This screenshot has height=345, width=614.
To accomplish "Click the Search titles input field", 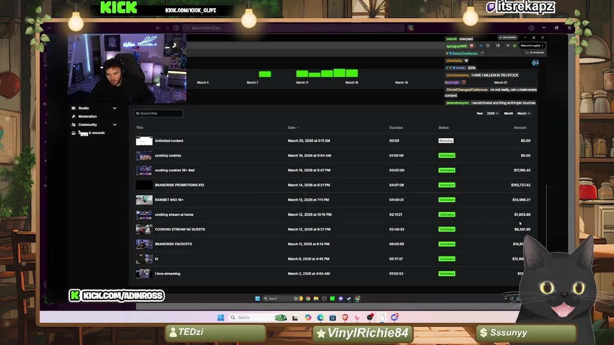I will click(x=158, y=114).
